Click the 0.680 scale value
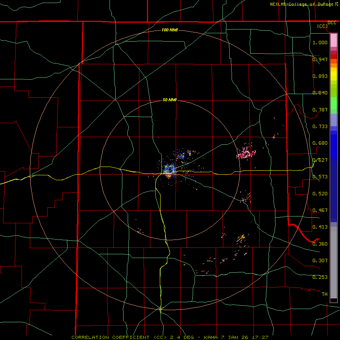The width and height of the screenshot is (340, 340). (x=320, y=143)
